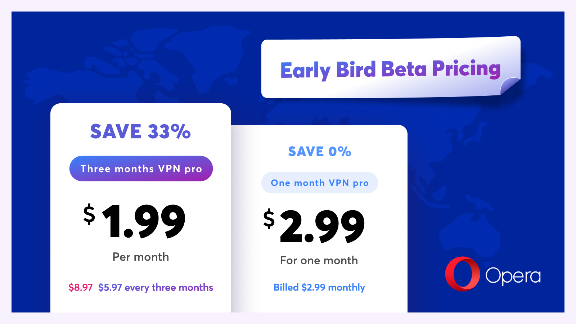576x324 pixels.
Task: Click the dollar sign beside 1.99
Action: point(89,215)
